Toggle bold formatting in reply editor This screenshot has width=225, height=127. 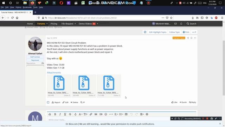click(55, 114)
